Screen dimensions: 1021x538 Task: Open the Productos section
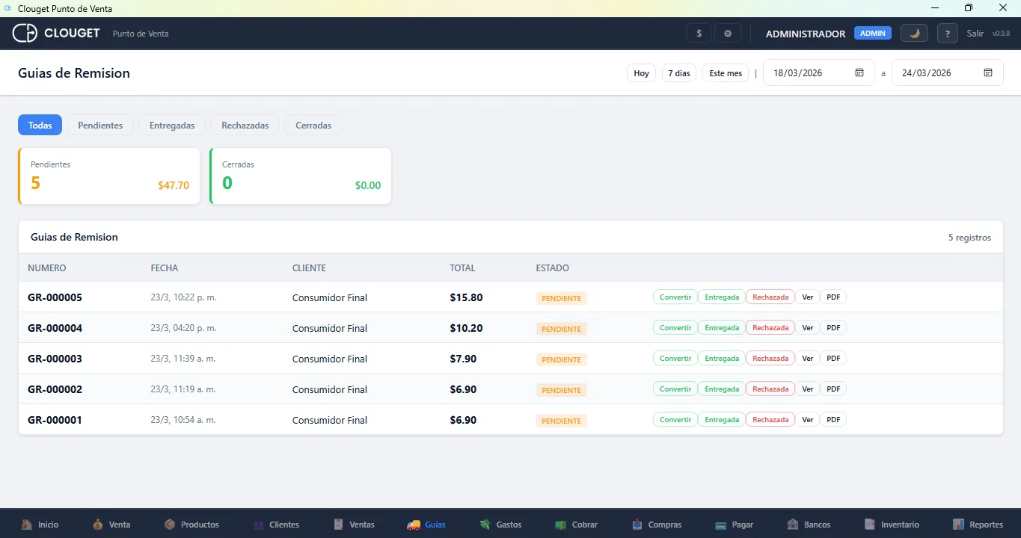click(x=191, y=525)
